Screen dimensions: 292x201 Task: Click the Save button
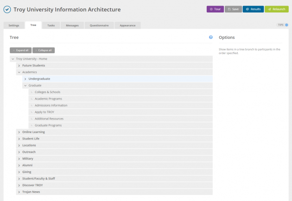point(233,9)
